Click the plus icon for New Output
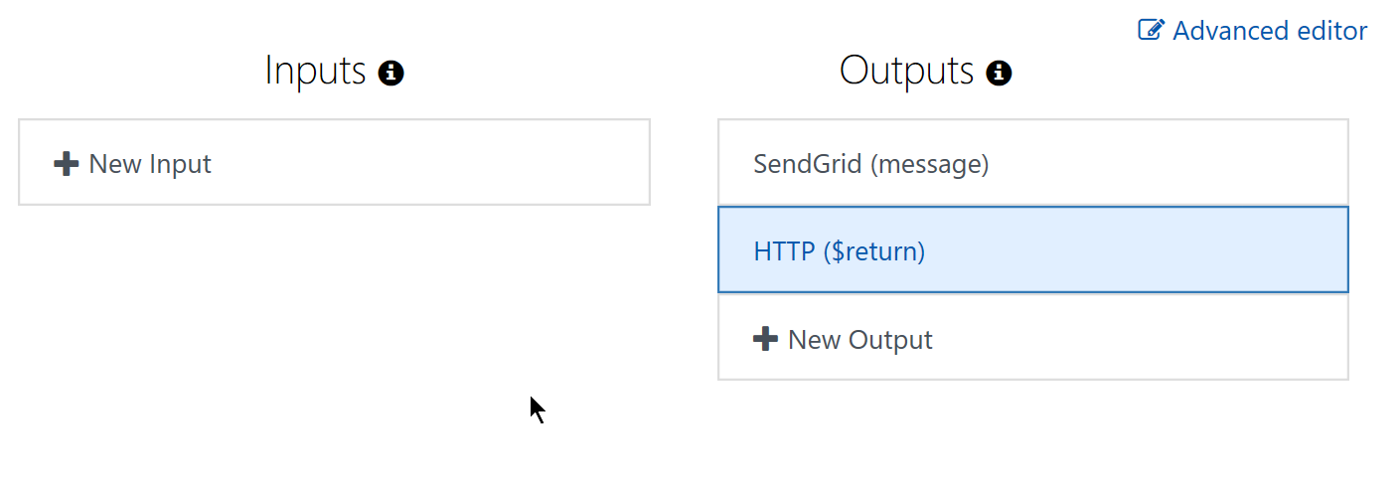 tap(765, 339)
